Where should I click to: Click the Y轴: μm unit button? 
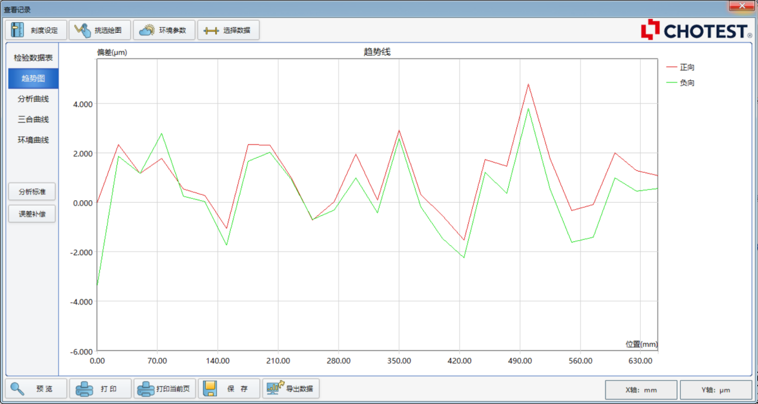[x=716, y=390]
